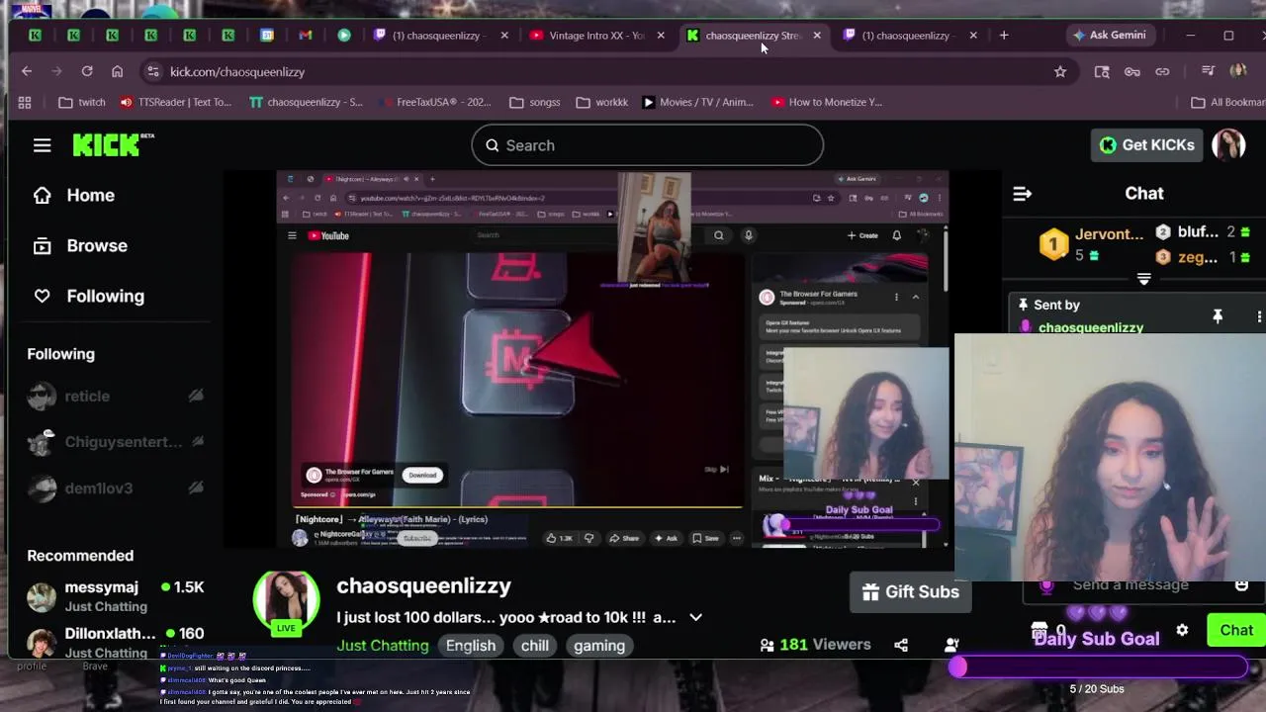Viewport: 1266px width, 712px height.
Task: Open the songss bookmarks folder
Action: [535, 102]
